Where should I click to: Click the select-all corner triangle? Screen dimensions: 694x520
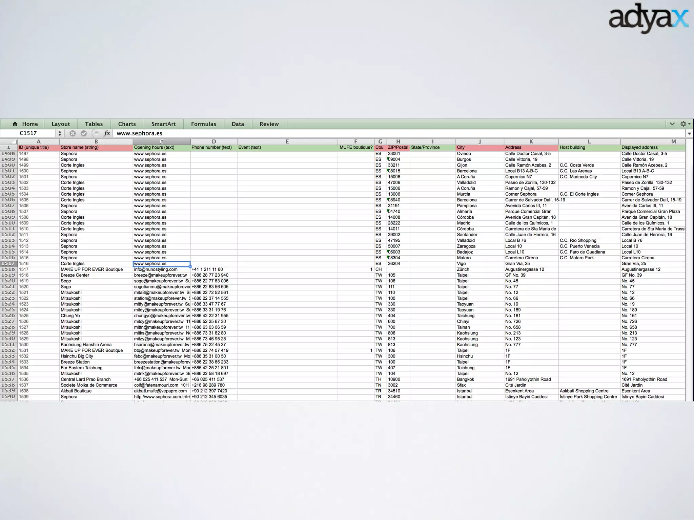[x=13, y=142]
